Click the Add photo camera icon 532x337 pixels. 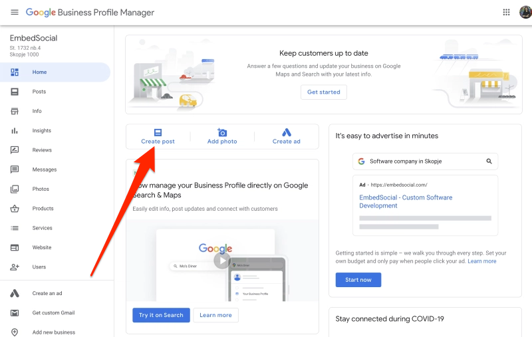[222, 132]
